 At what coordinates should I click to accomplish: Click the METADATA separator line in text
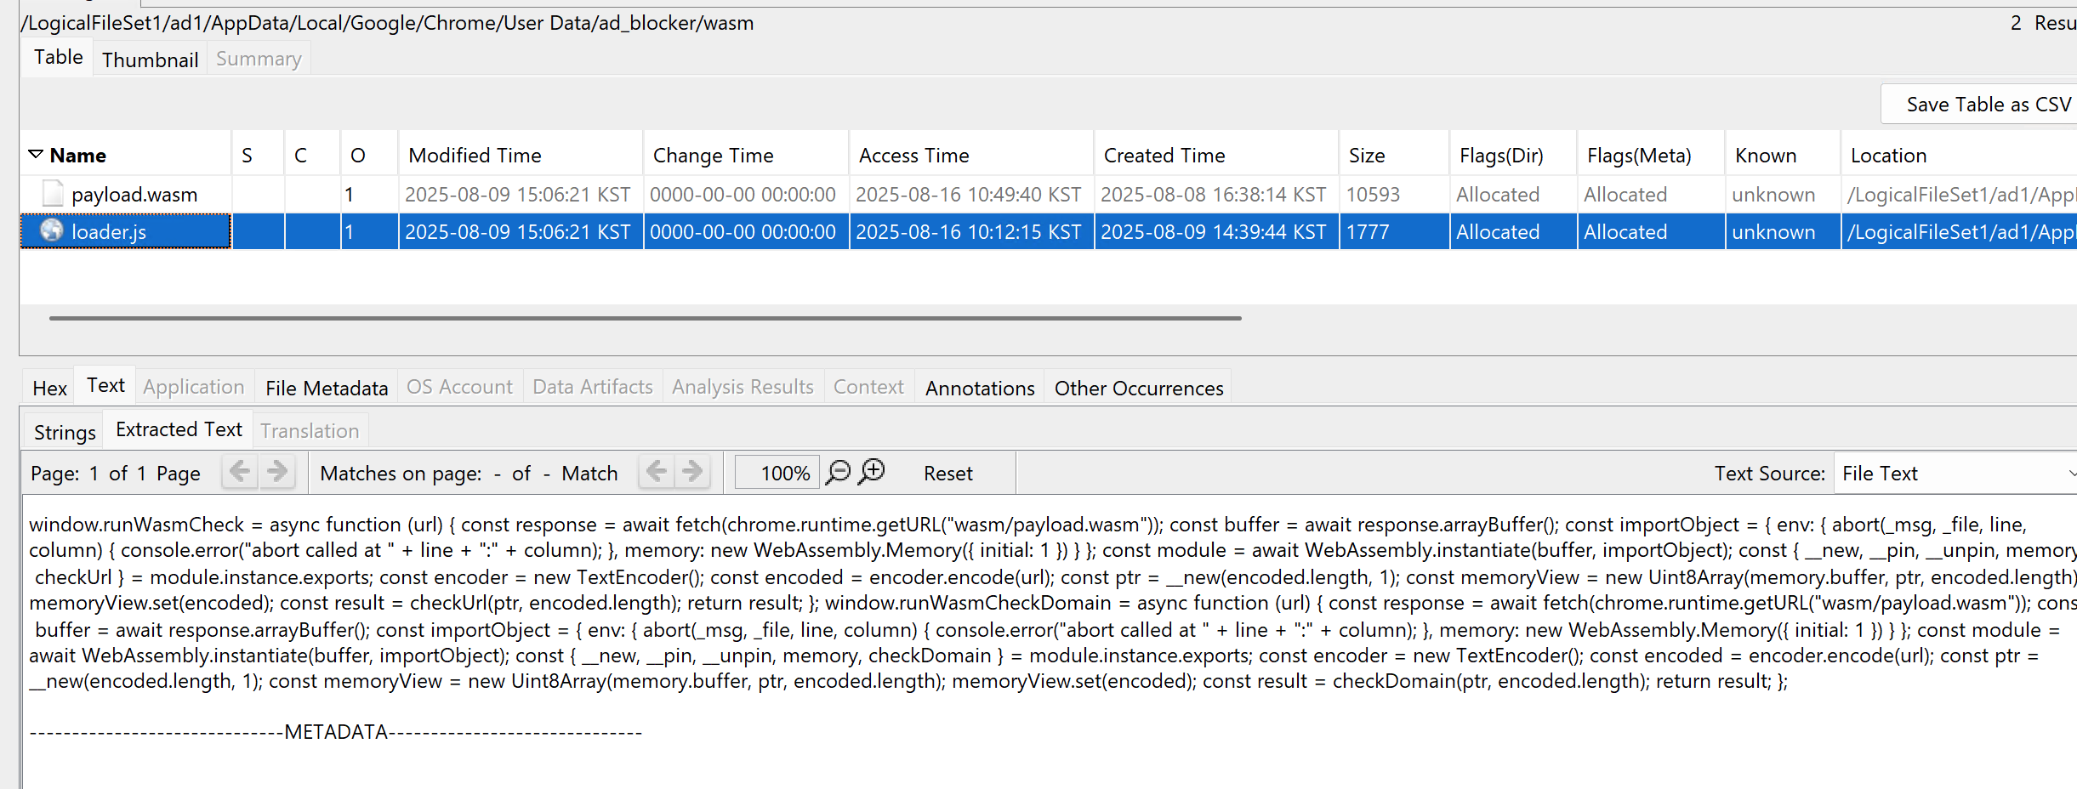pos(336,732)
